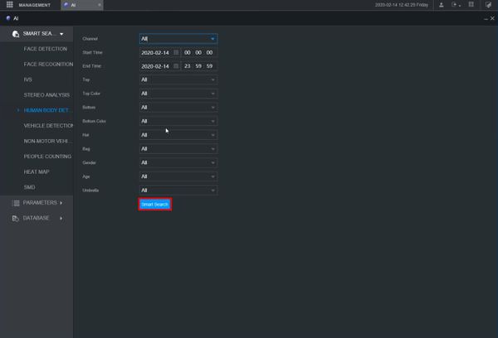The height and width of the screenshot is (338, 498).
Task: Click the End Time hours field showing 23
Action: tap(188, 66)
